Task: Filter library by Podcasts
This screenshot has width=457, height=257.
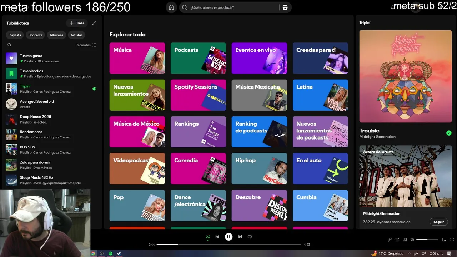Action: point(35,35)
